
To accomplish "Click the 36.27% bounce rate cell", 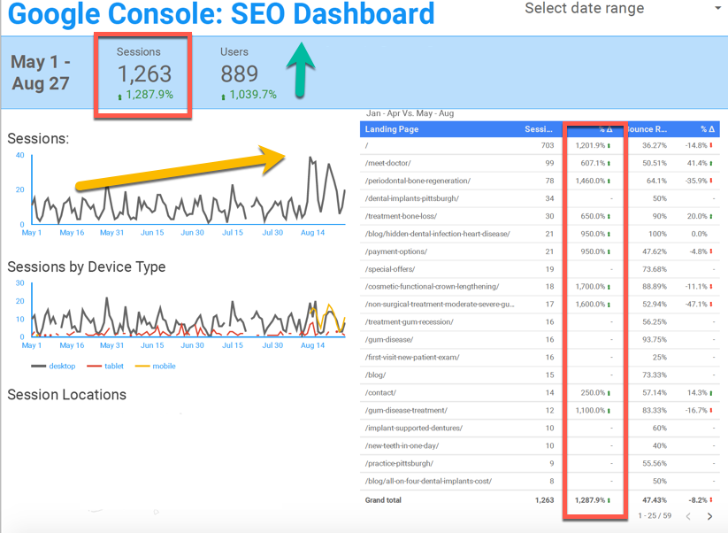I will coord(655,145).
